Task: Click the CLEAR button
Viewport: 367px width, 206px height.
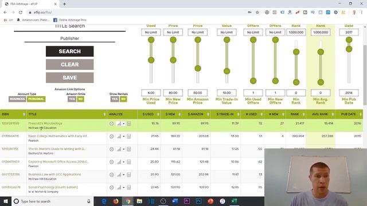Action: [70, 65]
